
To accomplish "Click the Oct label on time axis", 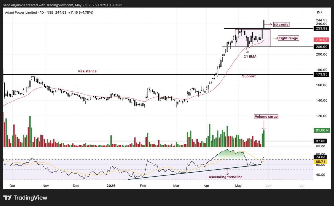I will pyautogui.click(x=12, y=185).
